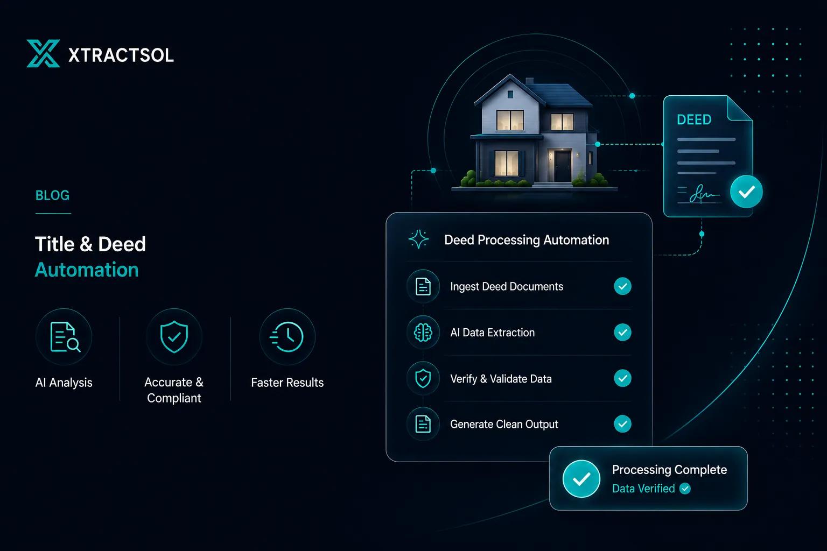Select the Faster Results clock icon
This screenshot has height=551, width=827.
[x=287, y=337]
